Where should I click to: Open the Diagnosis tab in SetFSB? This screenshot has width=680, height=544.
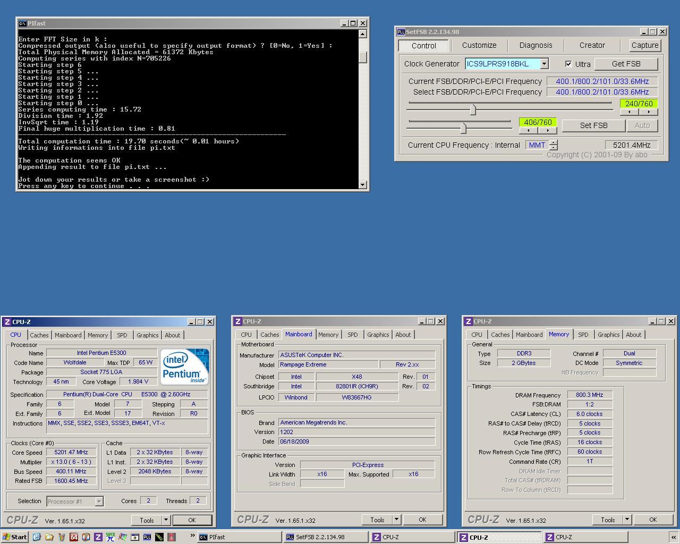coord(535,45)
